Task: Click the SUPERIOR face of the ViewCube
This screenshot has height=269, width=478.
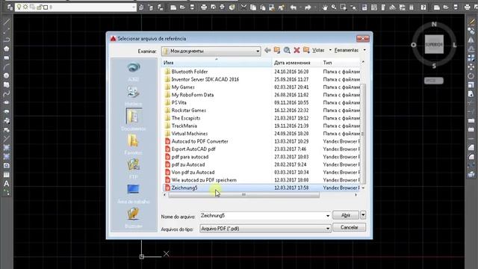Action: pyautogui.click(x=434, y=45)
